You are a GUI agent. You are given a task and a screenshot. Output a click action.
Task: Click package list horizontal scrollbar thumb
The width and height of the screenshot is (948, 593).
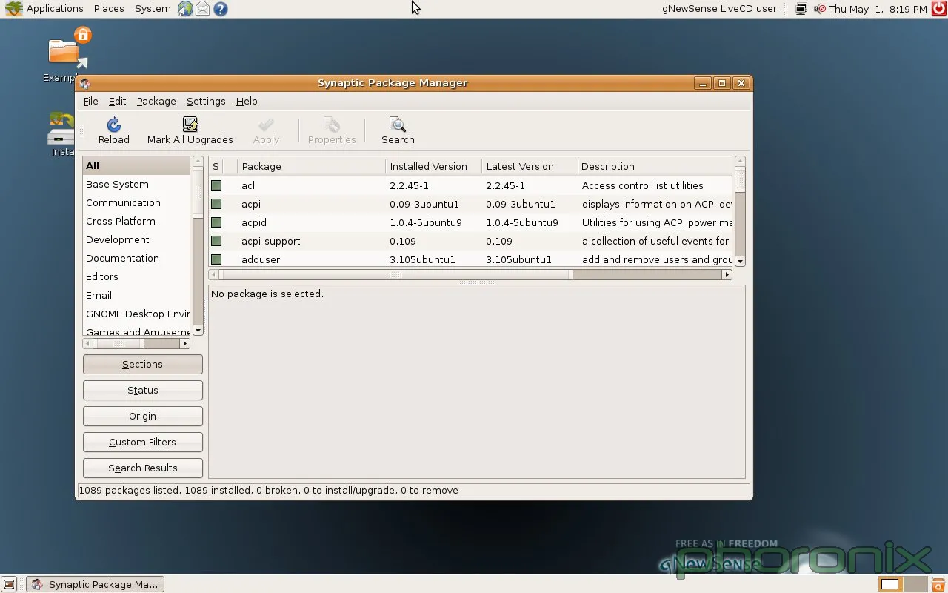coord(396,274)
